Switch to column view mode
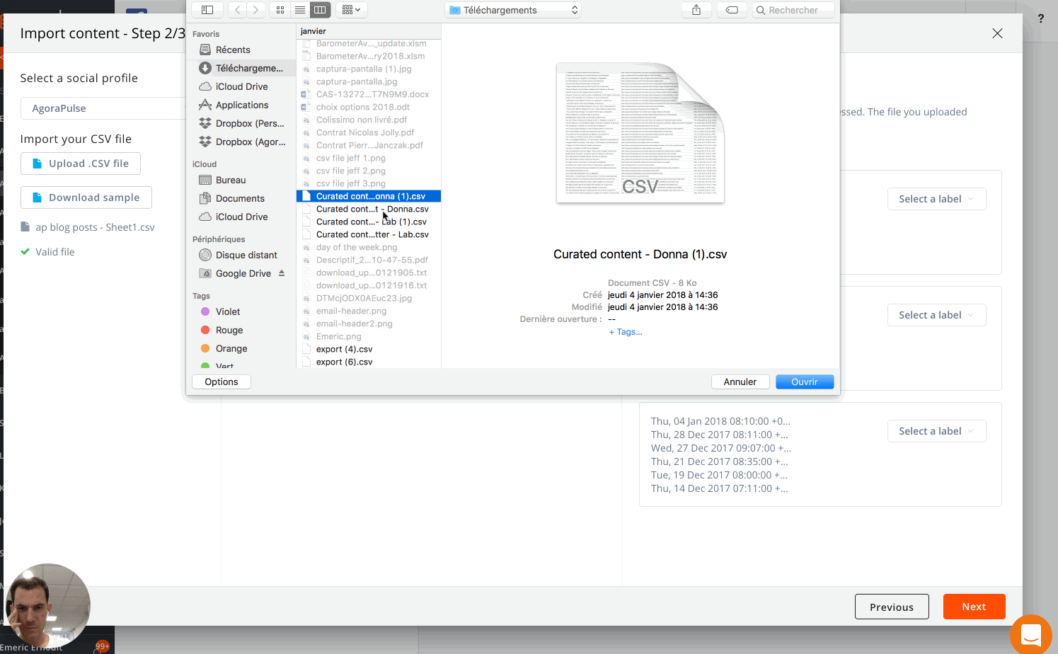Image resolution: width=1058 pixels, height=654 pixels. 320,10
